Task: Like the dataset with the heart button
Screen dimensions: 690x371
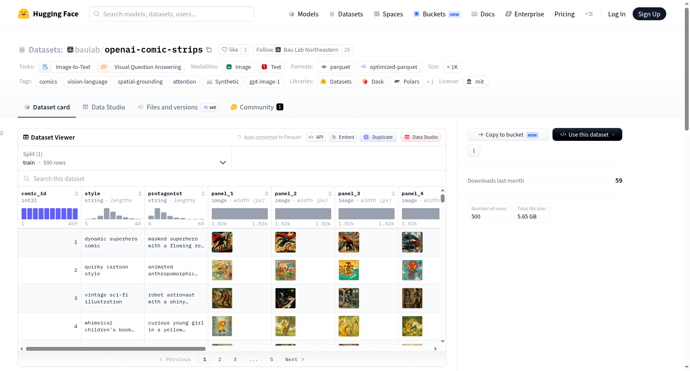Action: (x=230, y=50)
